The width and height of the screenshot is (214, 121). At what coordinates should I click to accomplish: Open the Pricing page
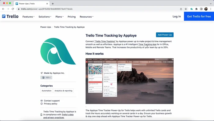point(72,16)
